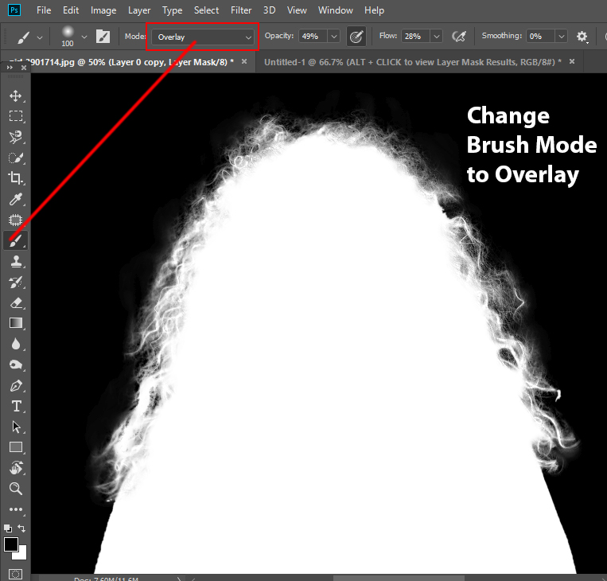
Task: Toggle the brush settings panel icon
Action: (x=103, y=37)
